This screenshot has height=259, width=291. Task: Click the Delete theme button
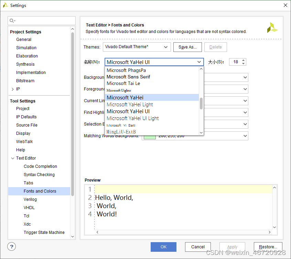coord(215,47)
